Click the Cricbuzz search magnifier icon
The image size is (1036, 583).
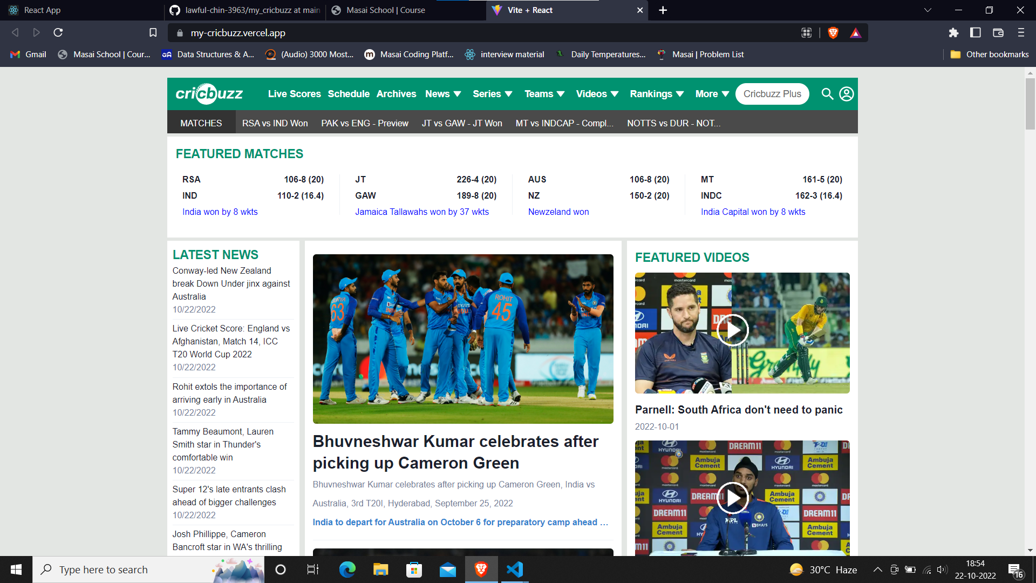827,94
